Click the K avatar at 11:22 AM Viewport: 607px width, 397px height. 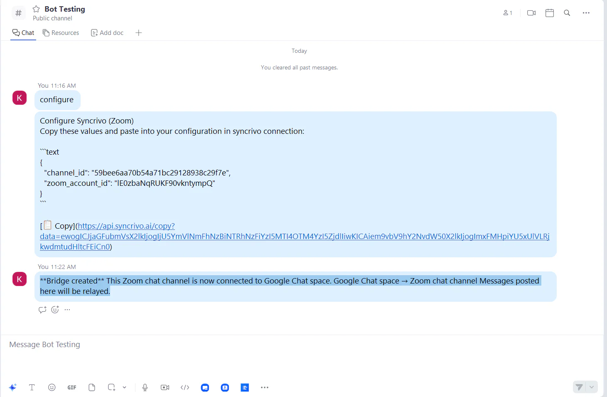pos(20,279)
